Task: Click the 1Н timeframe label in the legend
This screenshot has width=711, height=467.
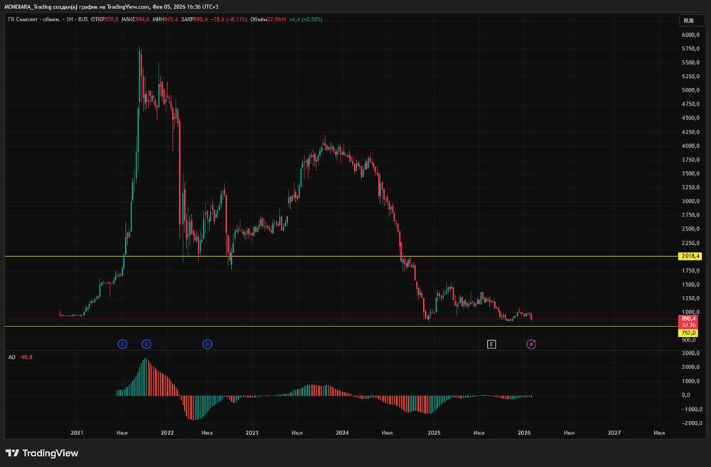Action: point(70,19)
